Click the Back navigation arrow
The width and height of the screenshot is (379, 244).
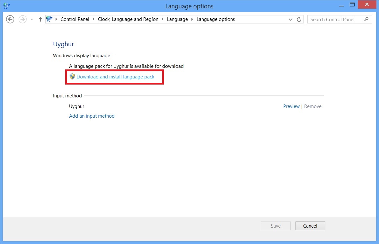pos(10,19)
